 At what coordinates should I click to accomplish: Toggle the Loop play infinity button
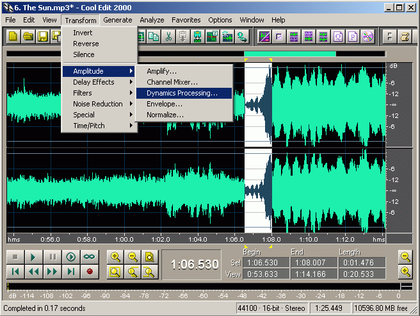(90, 257)
